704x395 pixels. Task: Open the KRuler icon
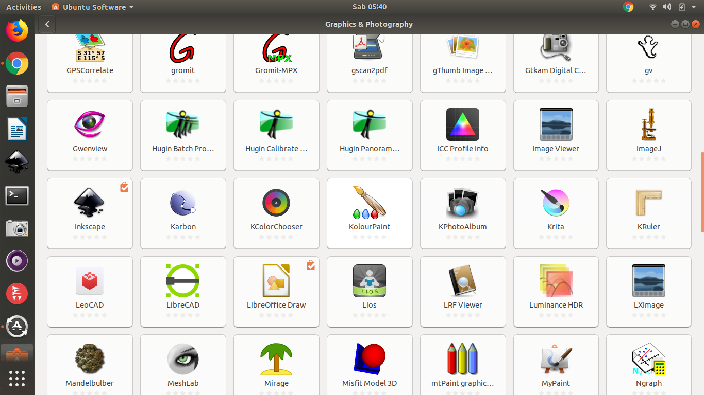coord(649,203)
